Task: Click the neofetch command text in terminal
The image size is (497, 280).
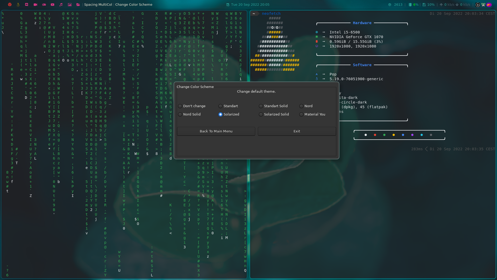Action: pyautogui.click(x=271, y=13)
